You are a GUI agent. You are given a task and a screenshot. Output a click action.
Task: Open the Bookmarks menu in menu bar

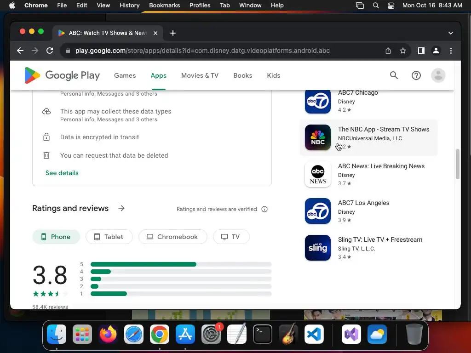pos(164,6)
